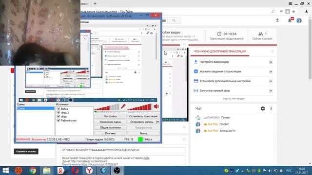
Task: Open Opera browser from taskbar
Action: point(75,171)
